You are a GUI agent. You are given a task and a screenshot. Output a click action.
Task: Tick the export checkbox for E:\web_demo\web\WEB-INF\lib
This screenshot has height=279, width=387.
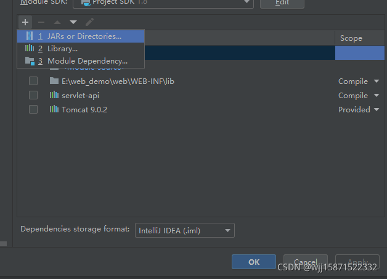[33, 81]
